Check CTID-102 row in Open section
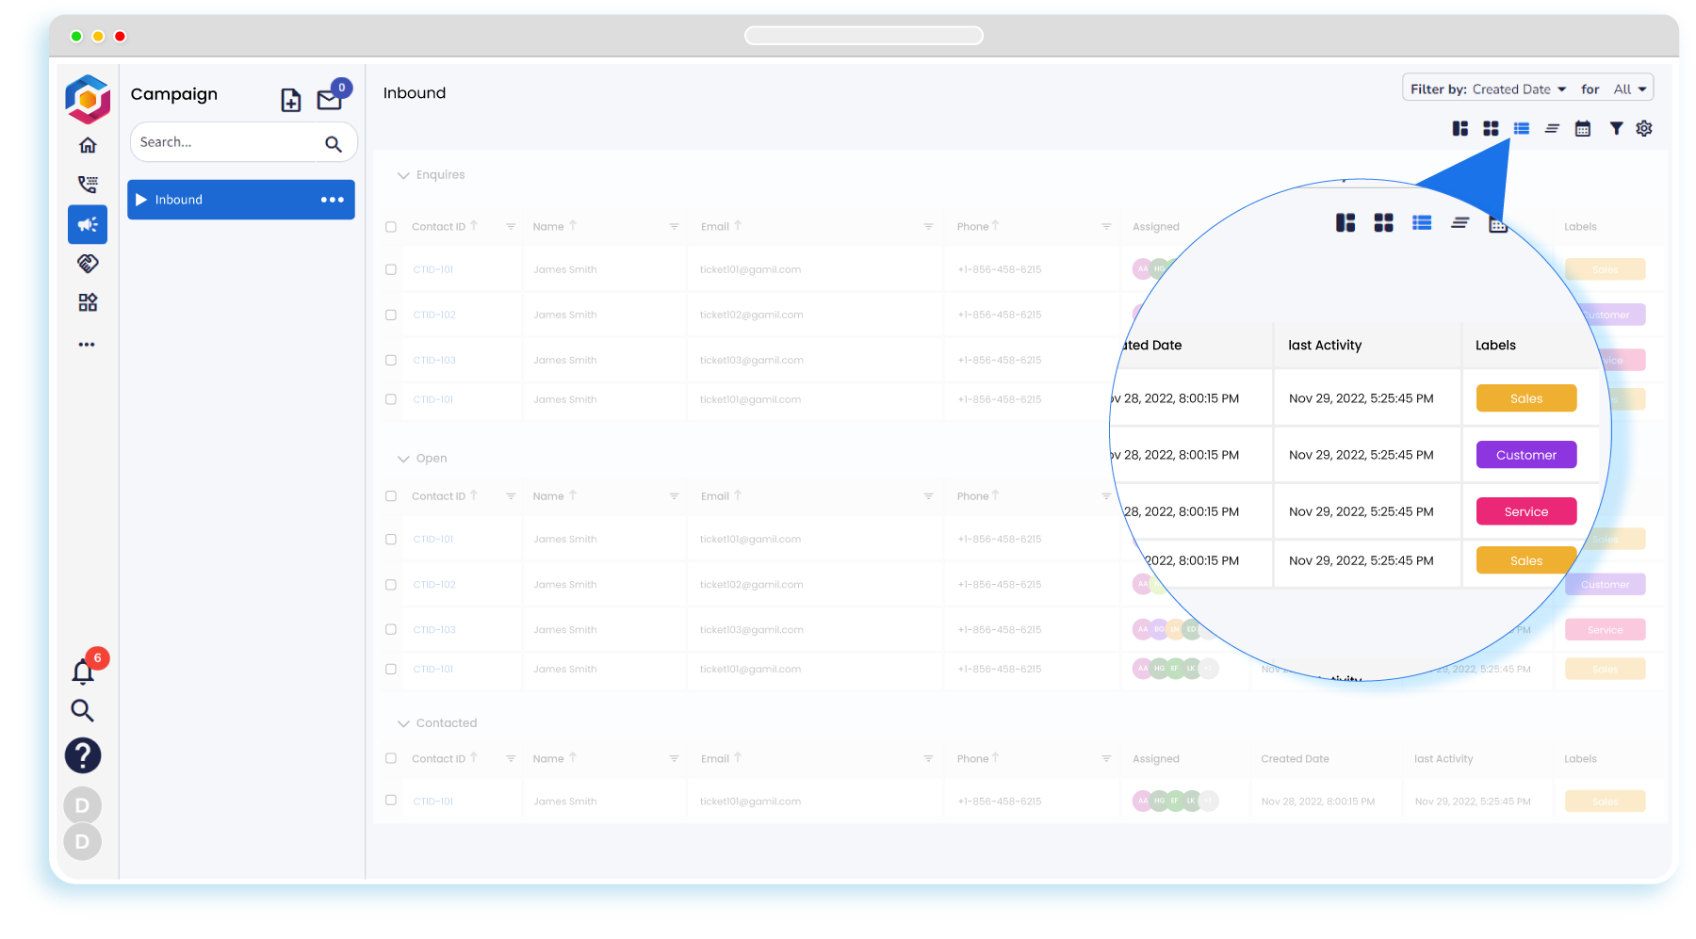 click(391, 585)
